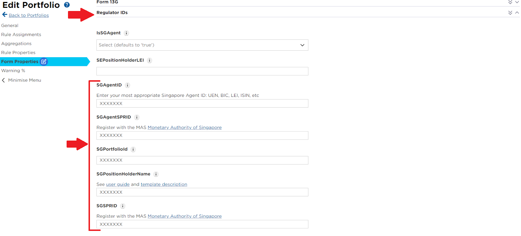Open the Rule Assignments menu item
The image size is (521, 236).
point(21,34)
